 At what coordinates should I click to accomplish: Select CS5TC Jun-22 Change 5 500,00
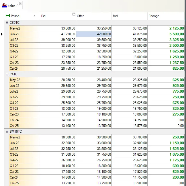[x=166, y=34]
